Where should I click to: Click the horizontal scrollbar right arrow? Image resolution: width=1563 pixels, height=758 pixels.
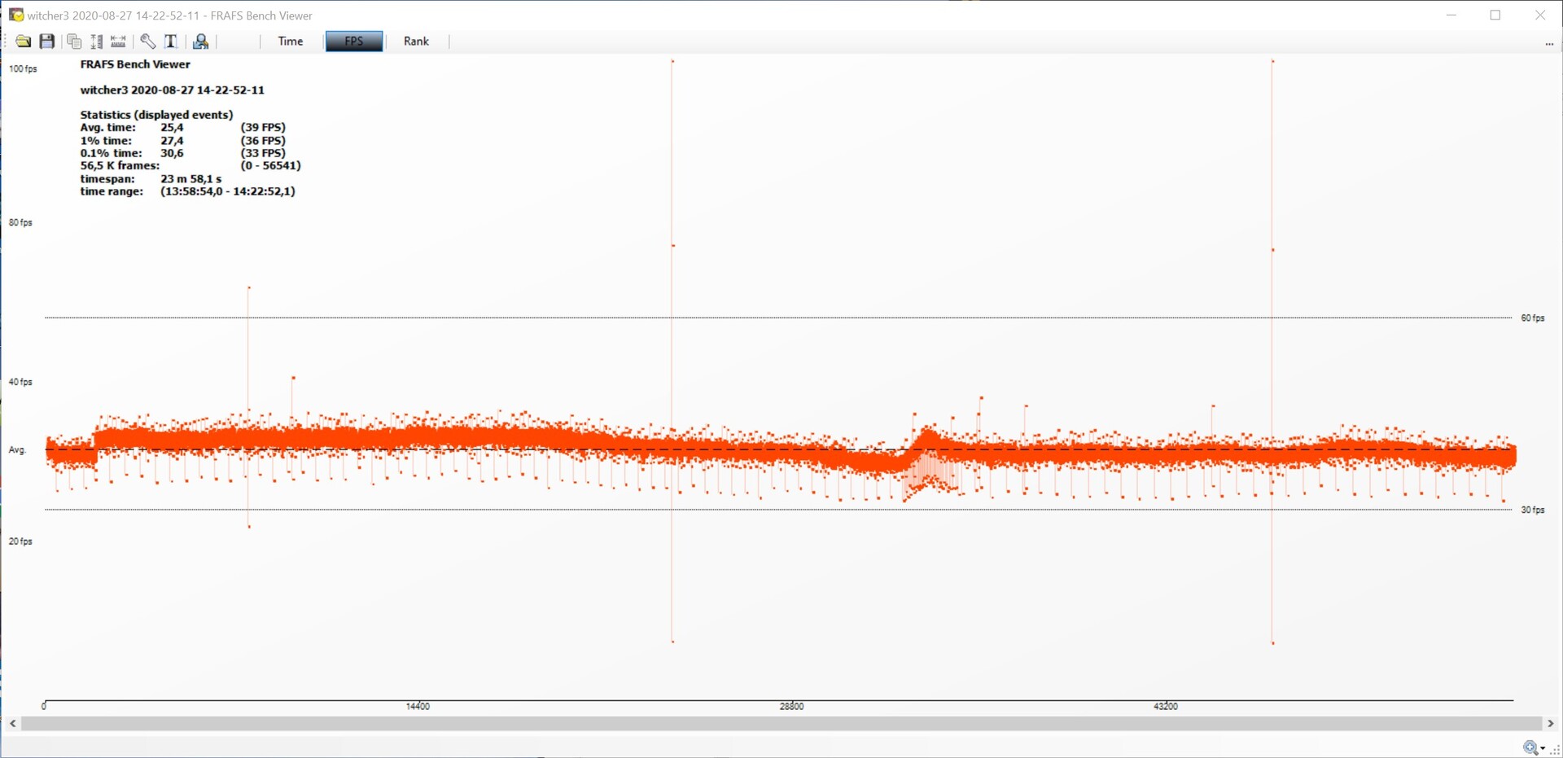1550,723
